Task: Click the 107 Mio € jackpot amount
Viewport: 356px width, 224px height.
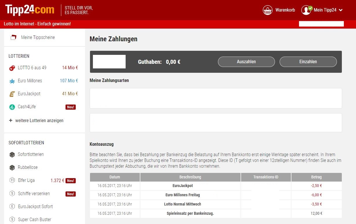Action: pyautogui.click(x=69, y=81)
